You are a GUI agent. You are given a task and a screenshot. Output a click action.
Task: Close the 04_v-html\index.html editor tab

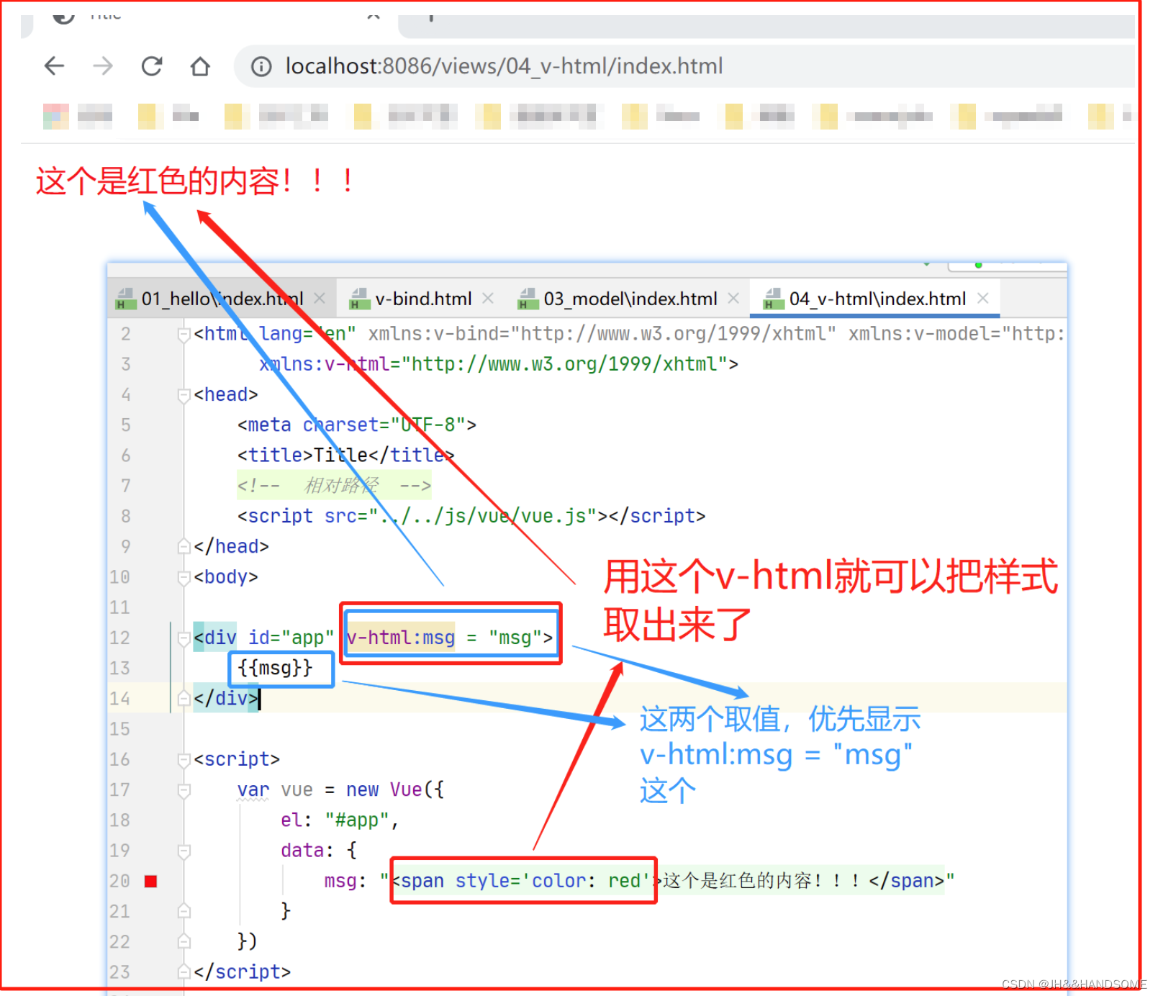click(x=983, y=298)
